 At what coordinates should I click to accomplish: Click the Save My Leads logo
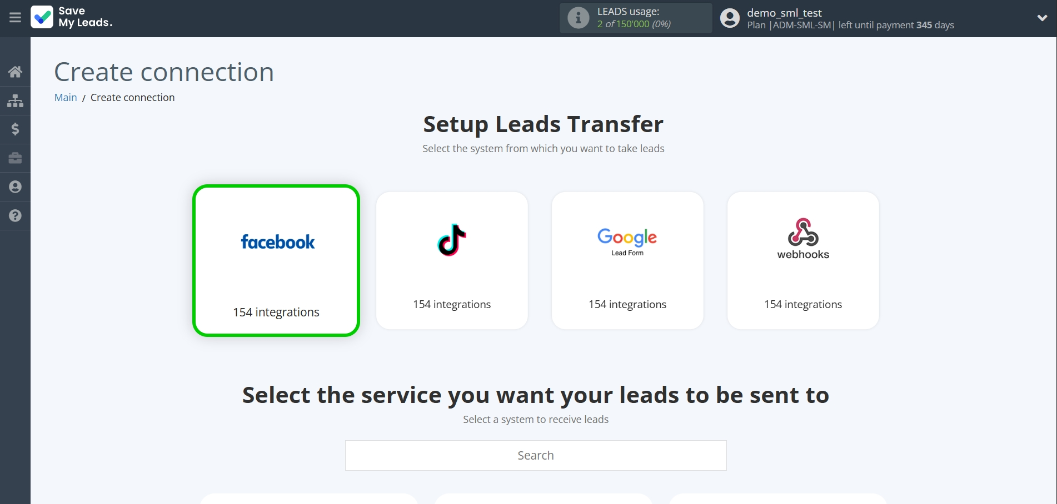pyautogui.click(x=71, y=18)
